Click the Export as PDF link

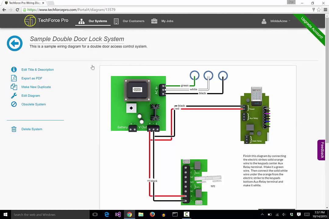tap(32, 78)
